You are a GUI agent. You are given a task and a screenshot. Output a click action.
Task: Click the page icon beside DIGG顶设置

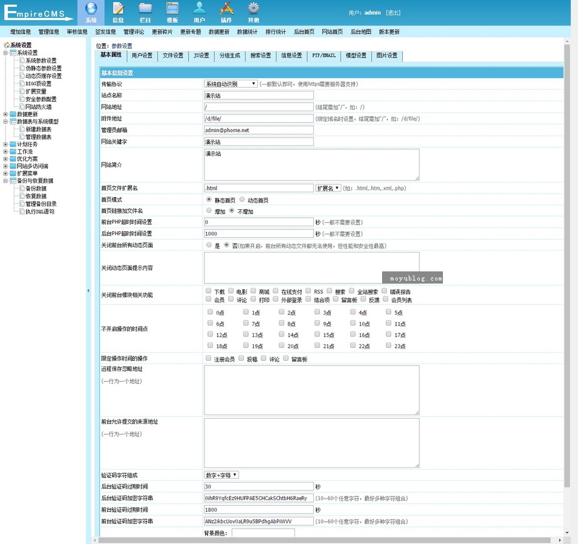coord(22,83)
